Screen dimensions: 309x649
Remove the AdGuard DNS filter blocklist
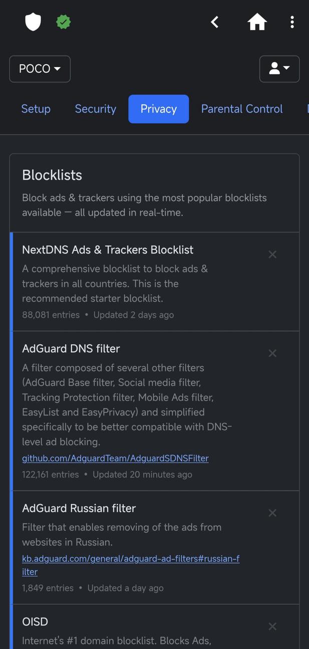click(x=272, y=353)
